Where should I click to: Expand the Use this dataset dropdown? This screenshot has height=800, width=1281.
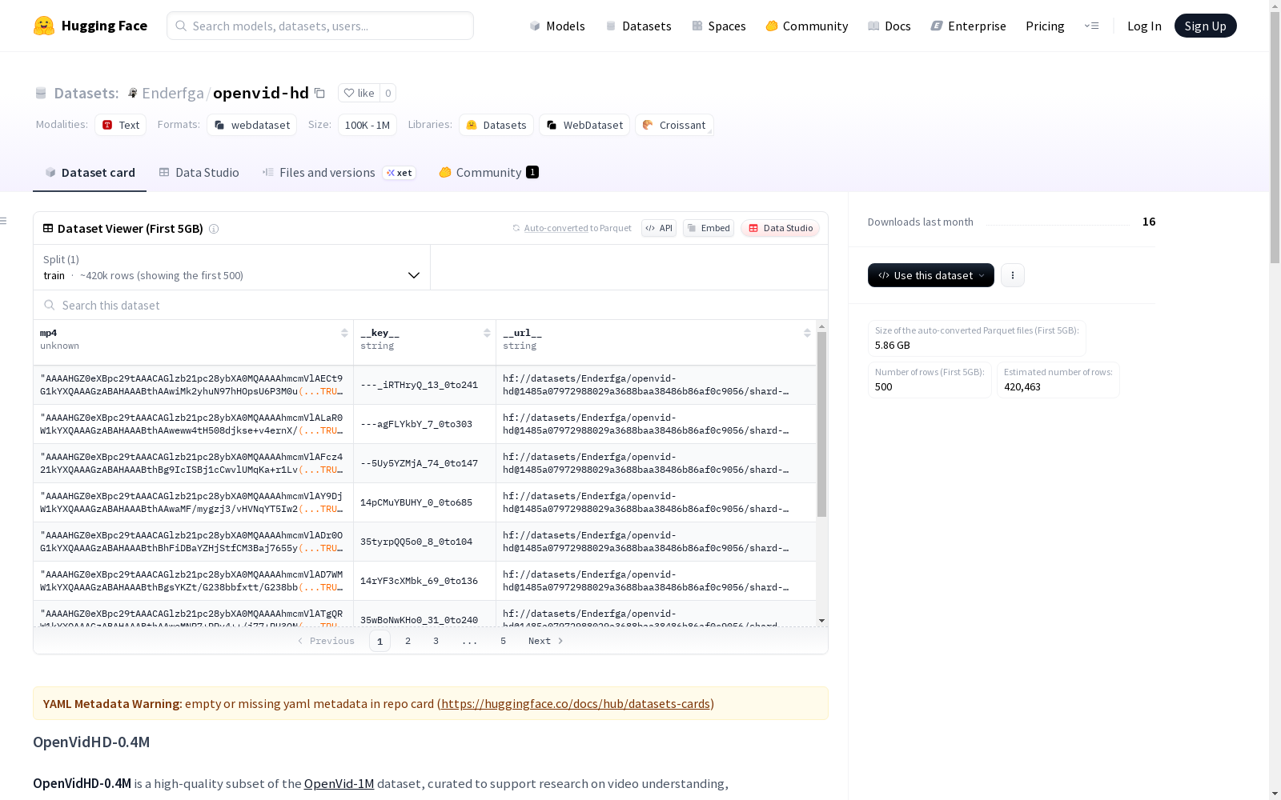pos(931,275)
